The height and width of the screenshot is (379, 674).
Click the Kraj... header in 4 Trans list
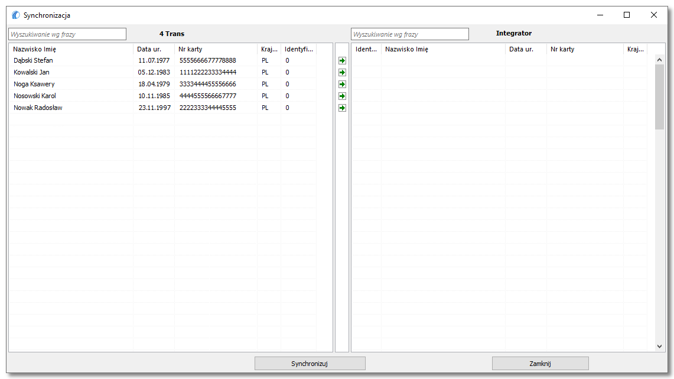pyautogui.click(x=269, y=49)
